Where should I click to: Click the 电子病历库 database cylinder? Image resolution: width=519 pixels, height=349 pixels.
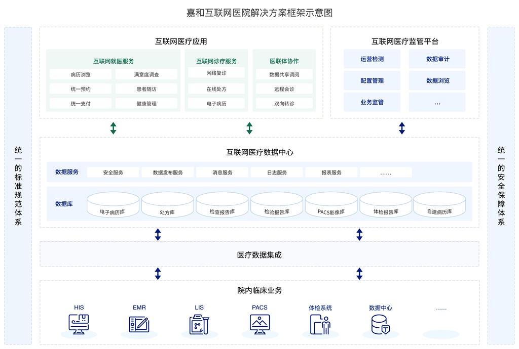[x=113, y=205]
